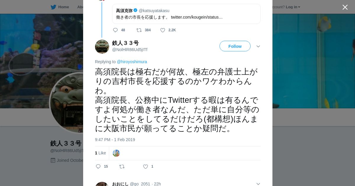Screen dimensions: 355x186
Task: Go to the Home navigation tab
Action: click(63, 7)
